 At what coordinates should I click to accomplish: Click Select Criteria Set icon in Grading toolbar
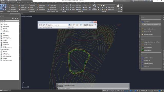tap(47, 25)
